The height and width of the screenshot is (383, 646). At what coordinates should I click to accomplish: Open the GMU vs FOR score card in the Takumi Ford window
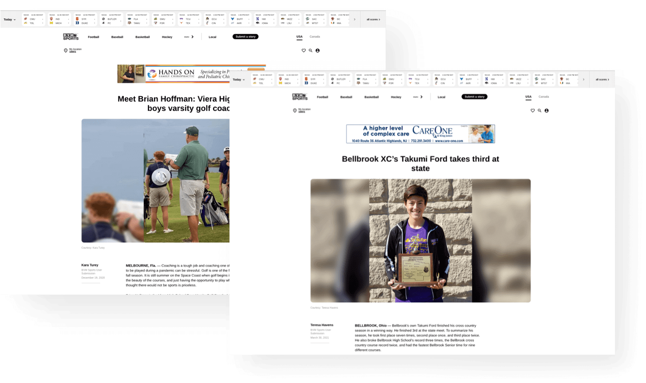coord(393,79)
